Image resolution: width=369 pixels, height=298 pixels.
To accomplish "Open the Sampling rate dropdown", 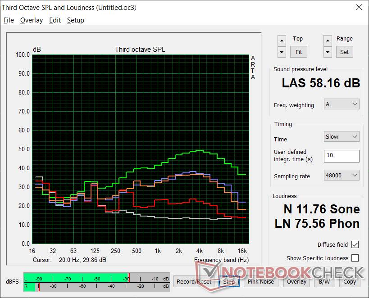I will coord(342,175).
